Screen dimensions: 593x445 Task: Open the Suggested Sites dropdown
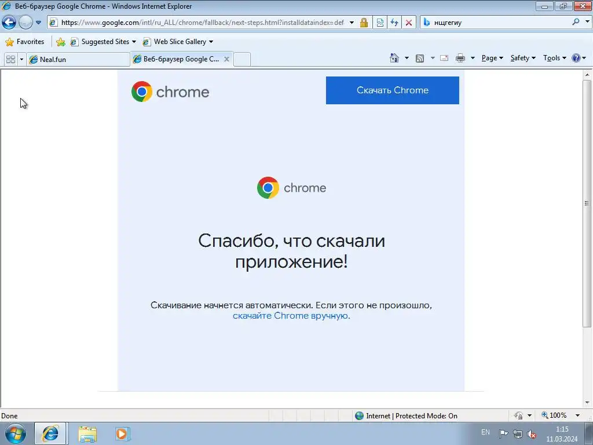103,42
